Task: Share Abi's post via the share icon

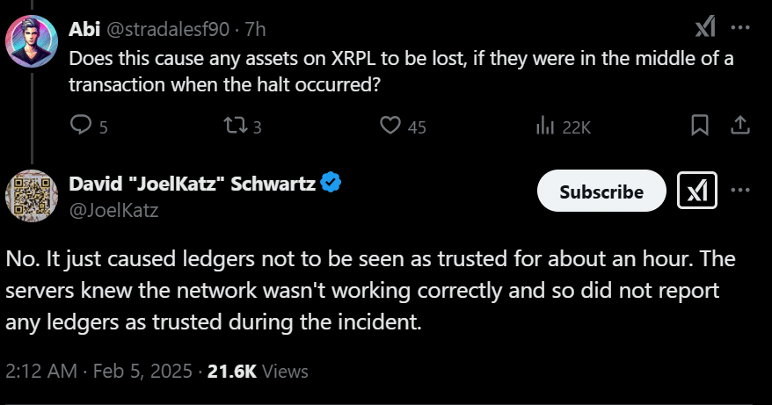Action: click(x=740, y=127)
